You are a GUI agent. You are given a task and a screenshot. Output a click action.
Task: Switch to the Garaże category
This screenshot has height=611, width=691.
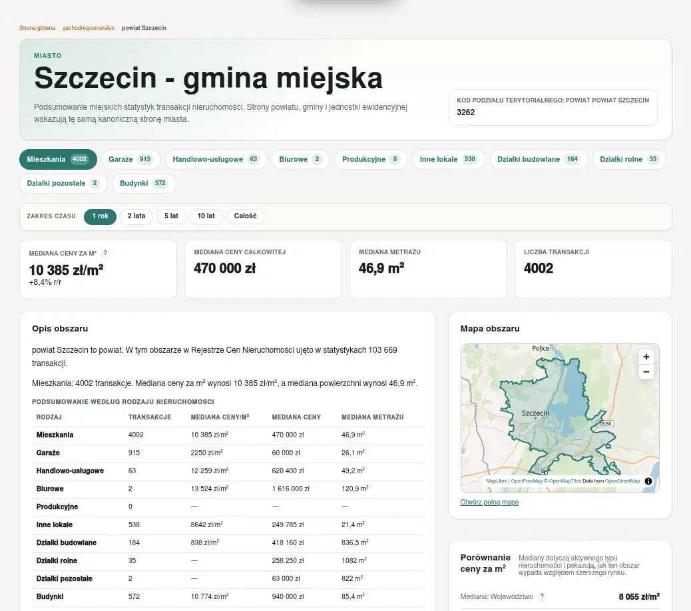(130, 159)
